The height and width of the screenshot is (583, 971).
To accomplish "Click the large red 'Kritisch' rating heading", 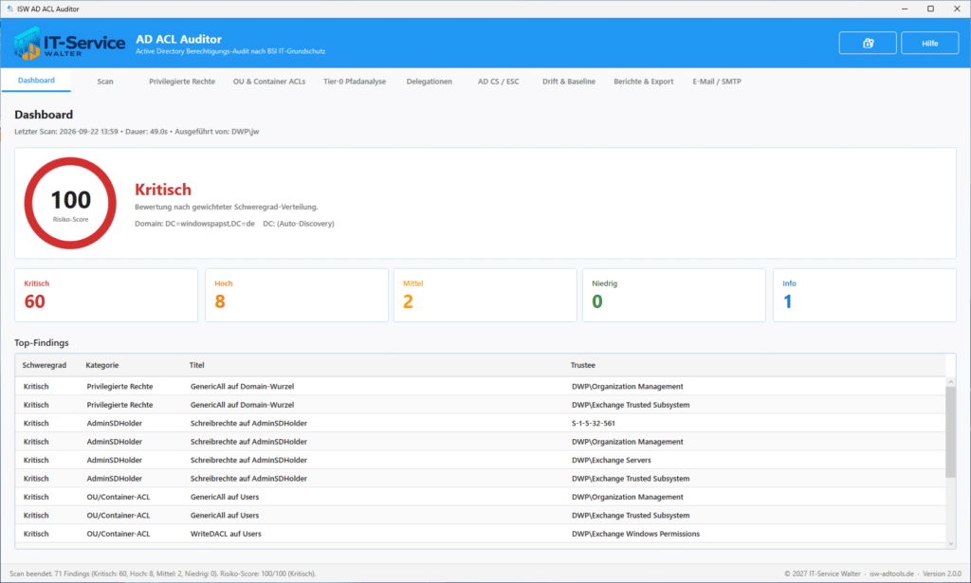I will [x=163, y=190].
